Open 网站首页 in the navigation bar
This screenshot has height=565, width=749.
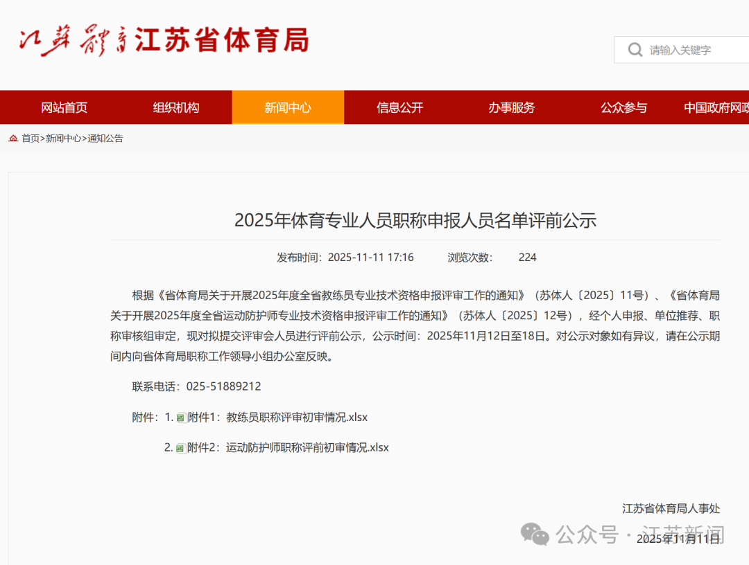pos(64,107)
